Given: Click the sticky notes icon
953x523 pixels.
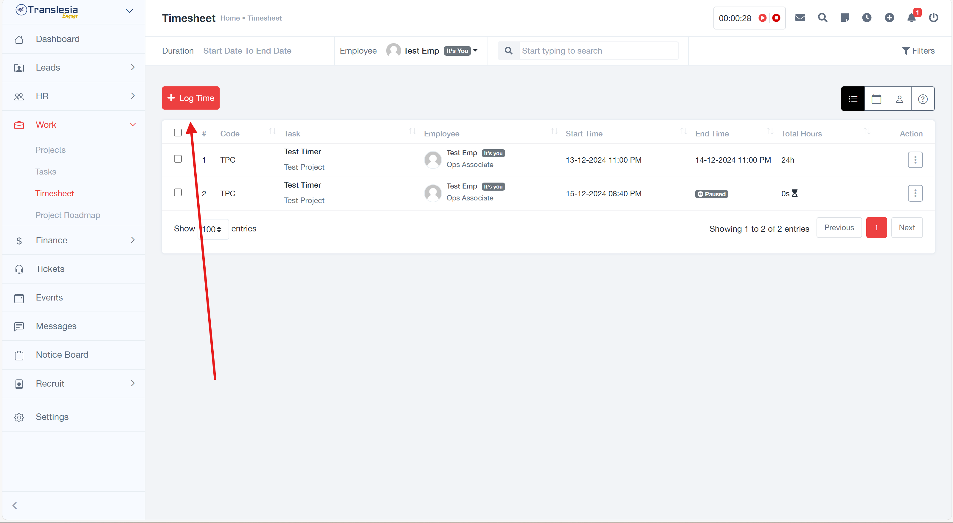Looking at the screenshot, I should pos(845,18).
